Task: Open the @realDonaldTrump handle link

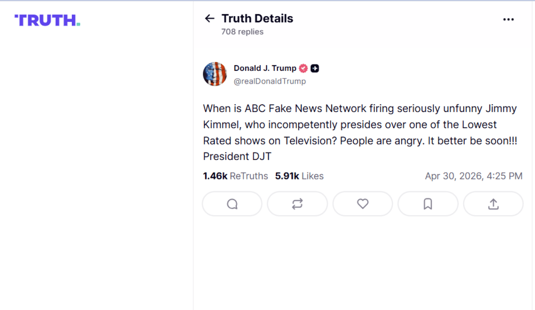Action: pyautogui.click(x=270, y=81)
